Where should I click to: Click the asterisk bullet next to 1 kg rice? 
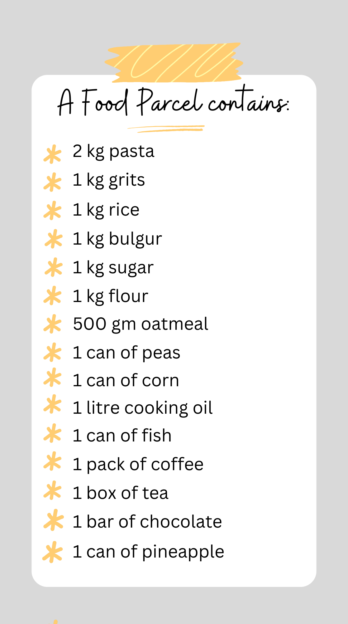pyautogui.click(x=52, y=210)
